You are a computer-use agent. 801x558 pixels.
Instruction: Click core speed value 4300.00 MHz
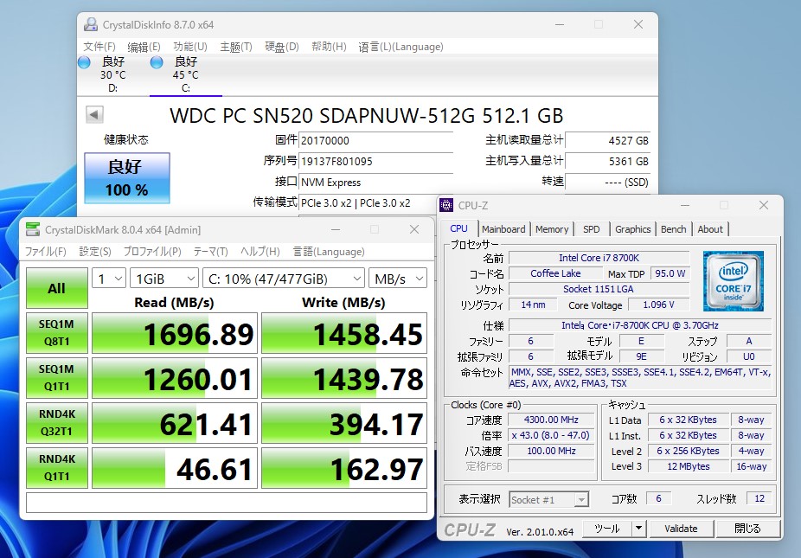coord(551,420)
